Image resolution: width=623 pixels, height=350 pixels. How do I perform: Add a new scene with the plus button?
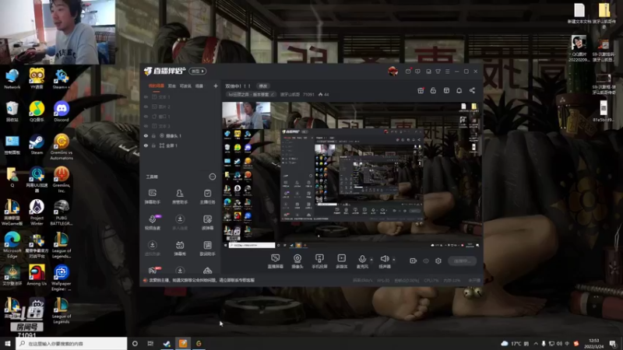coord(216,86)
